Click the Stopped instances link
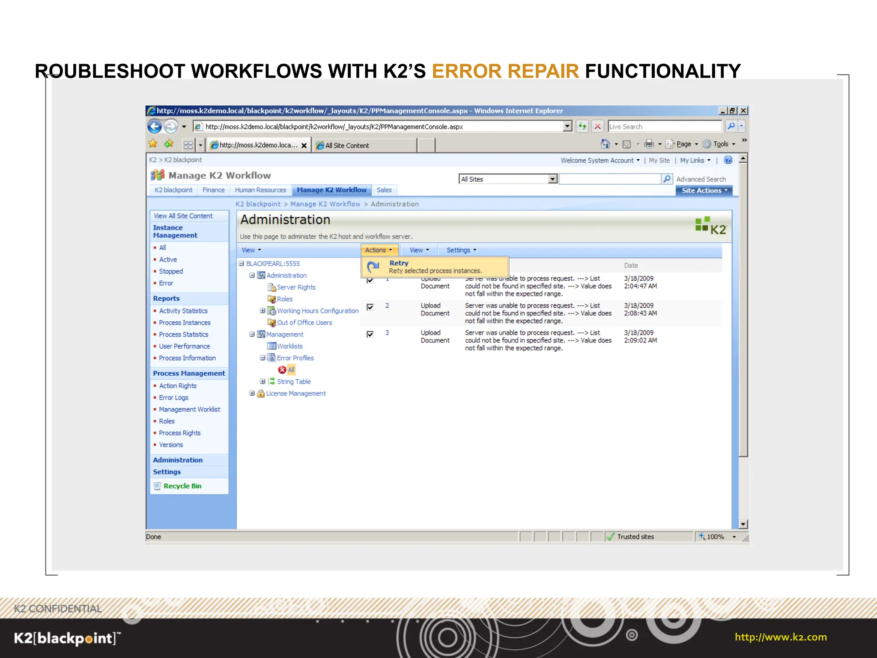Viewport: 877px width, 658px height. point(171,271)
